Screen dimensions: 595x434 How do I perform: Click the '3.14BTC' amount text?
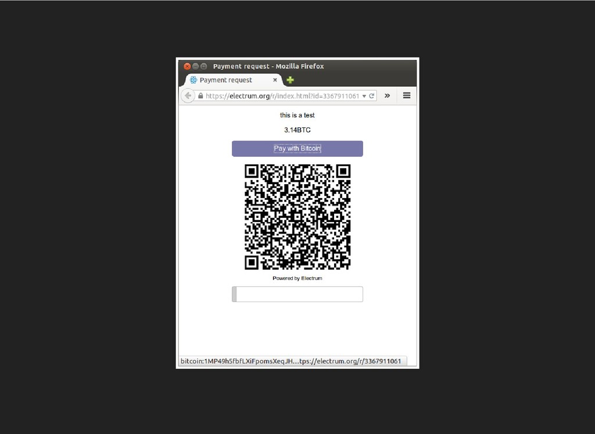click(x=297, y=130)
